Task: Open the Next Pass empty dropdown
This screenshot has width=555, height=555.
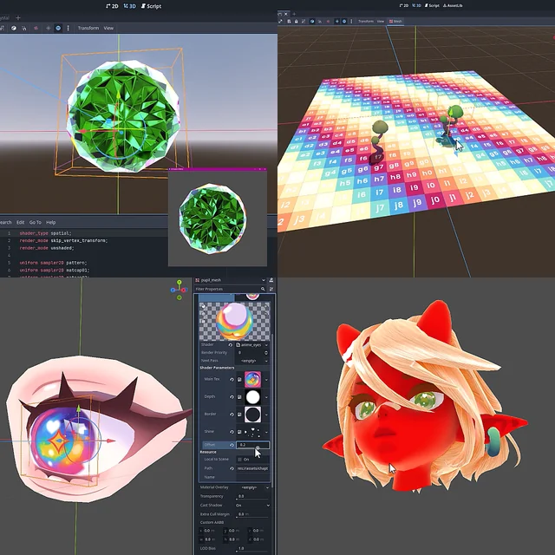Action: point(252,361)
